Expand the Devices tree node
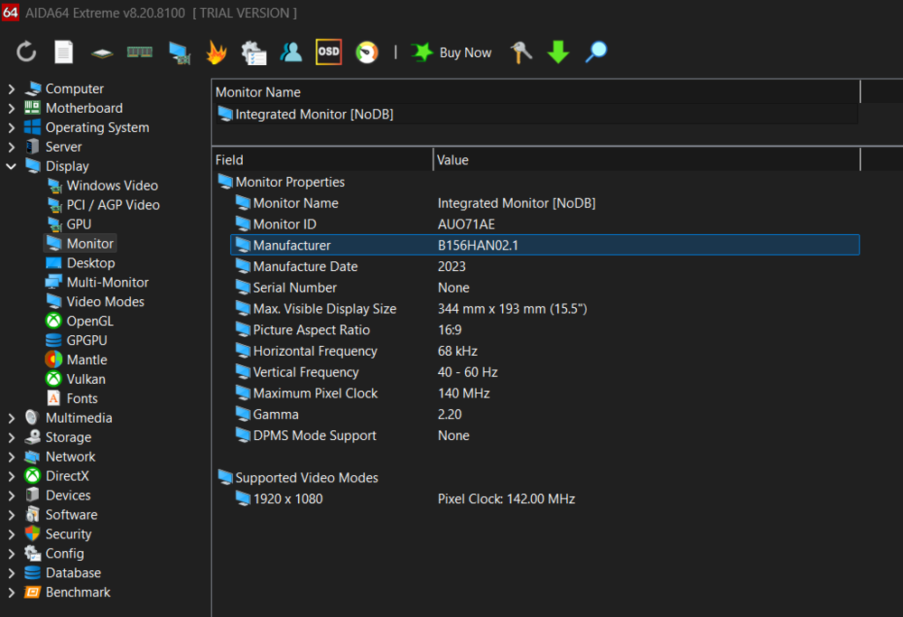This screenshot has width=903, height=617. (x=12, y=495)
